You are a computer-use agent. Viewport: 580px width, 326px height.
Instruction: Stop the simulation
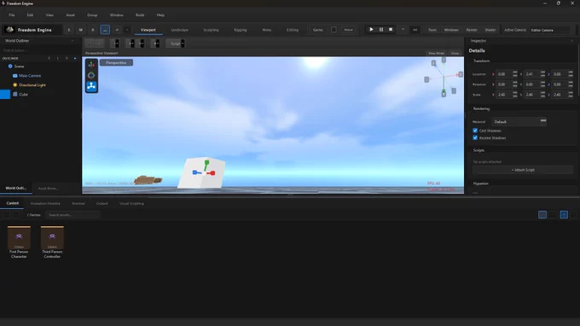click(x=391, y=30)
